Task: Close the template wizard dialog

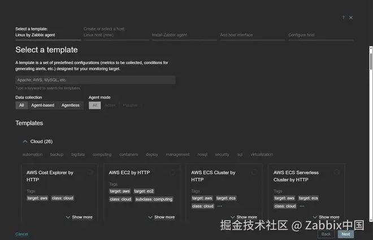Action: click(351, 18)
